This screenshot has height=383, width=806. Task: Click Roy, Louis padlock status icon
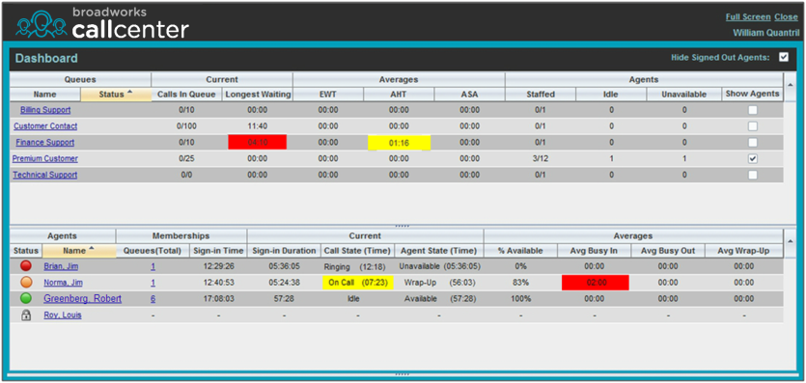[x=26, y=315]
